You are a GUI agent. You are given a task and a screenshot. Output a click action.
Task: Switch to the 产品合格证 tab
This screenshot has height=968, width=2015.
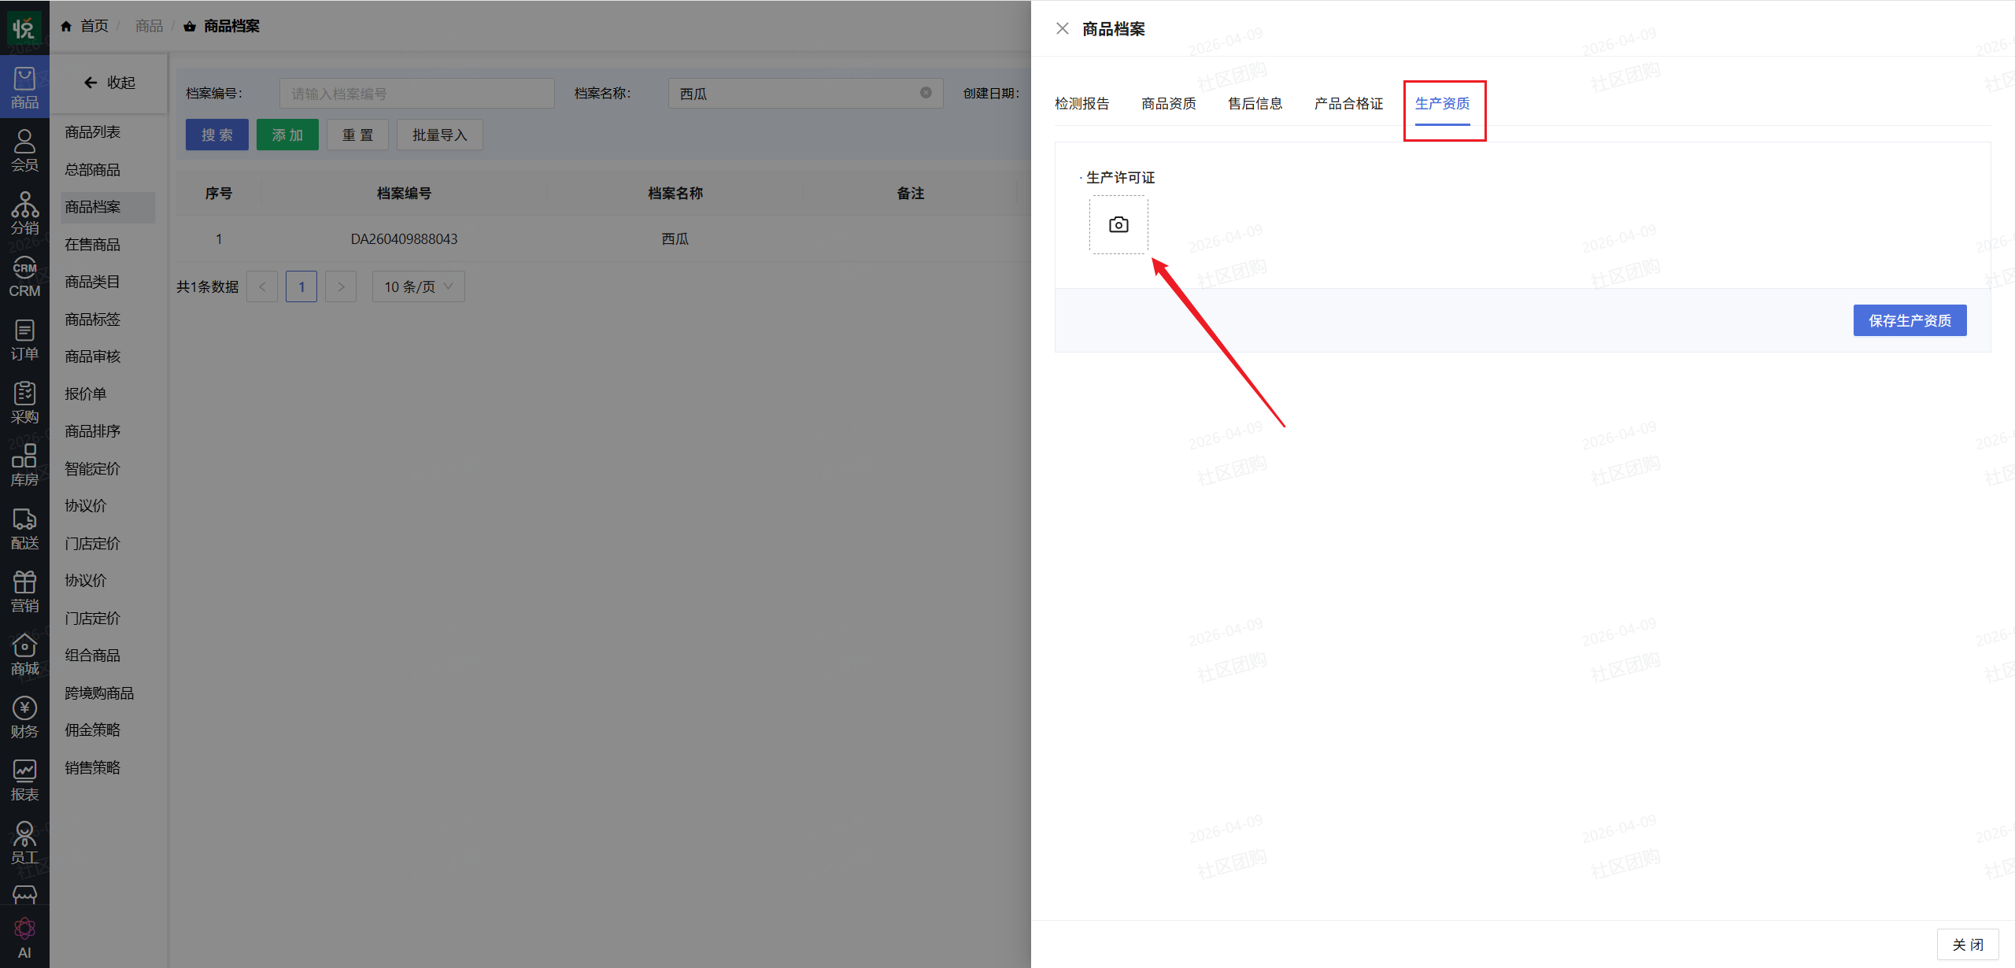tap(1348, 104)
